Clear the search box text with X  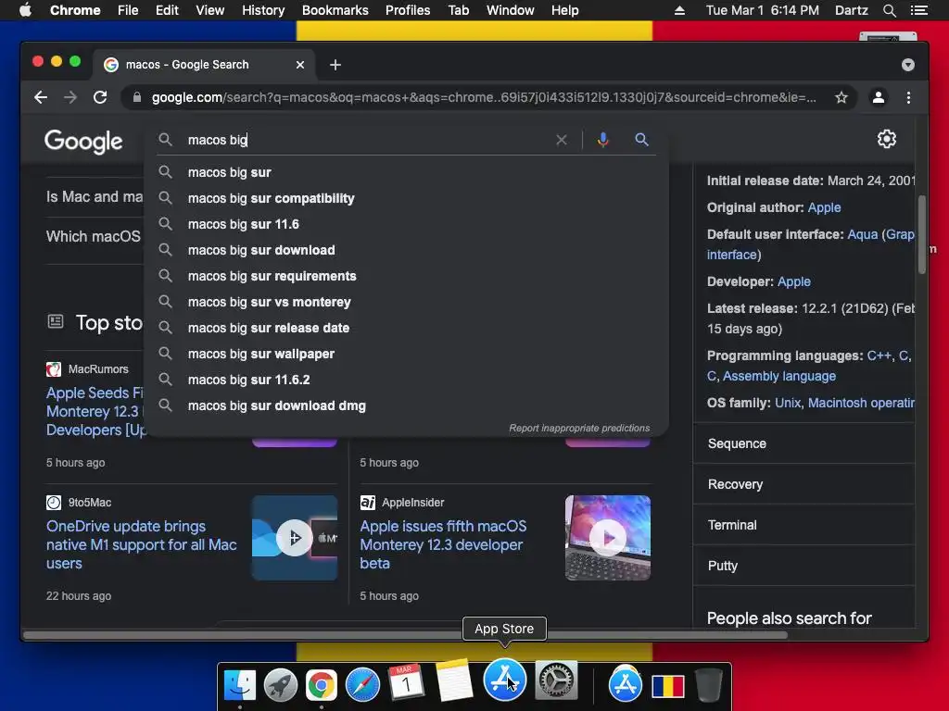click(x=562, y=140)
